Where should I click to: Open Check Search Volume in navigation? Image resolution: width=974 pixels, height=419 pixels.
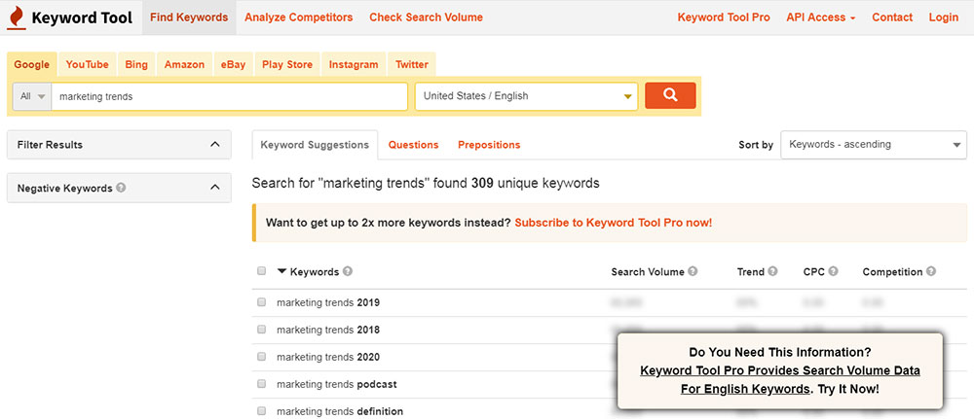point(427,17)
